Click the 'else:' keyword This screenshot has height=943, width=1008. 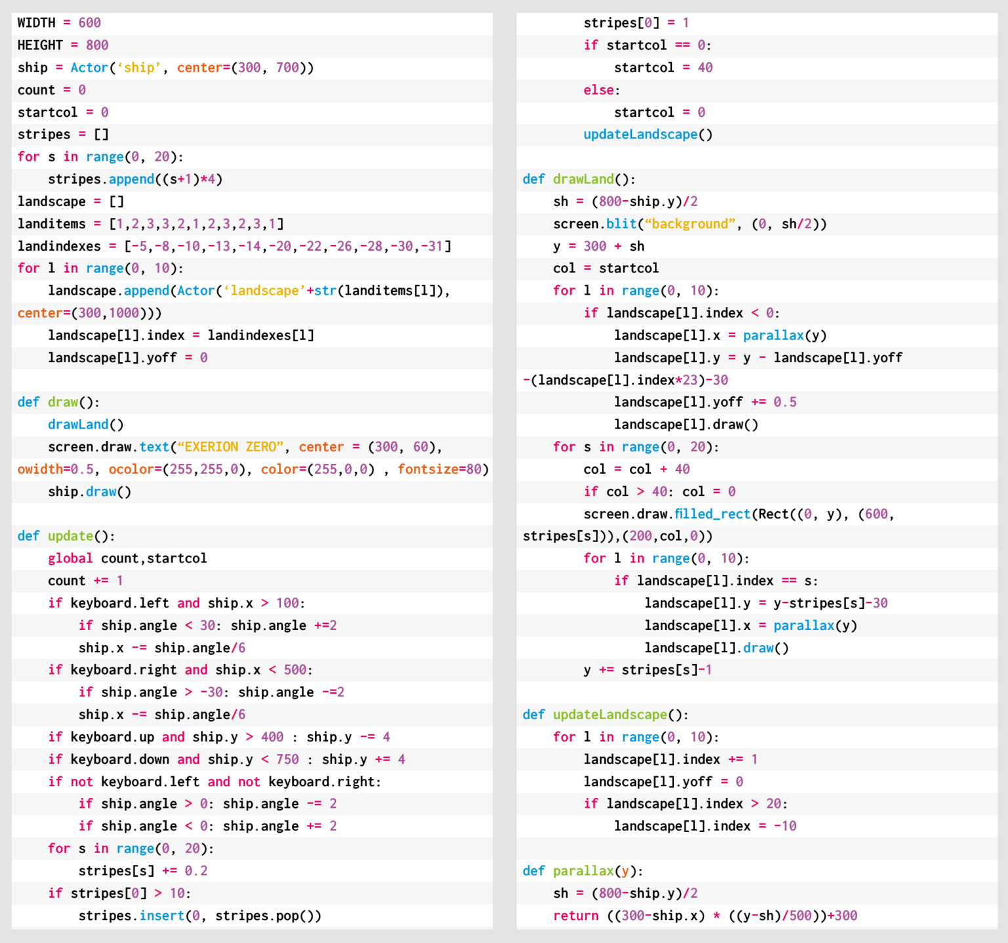tap(601, 90)
